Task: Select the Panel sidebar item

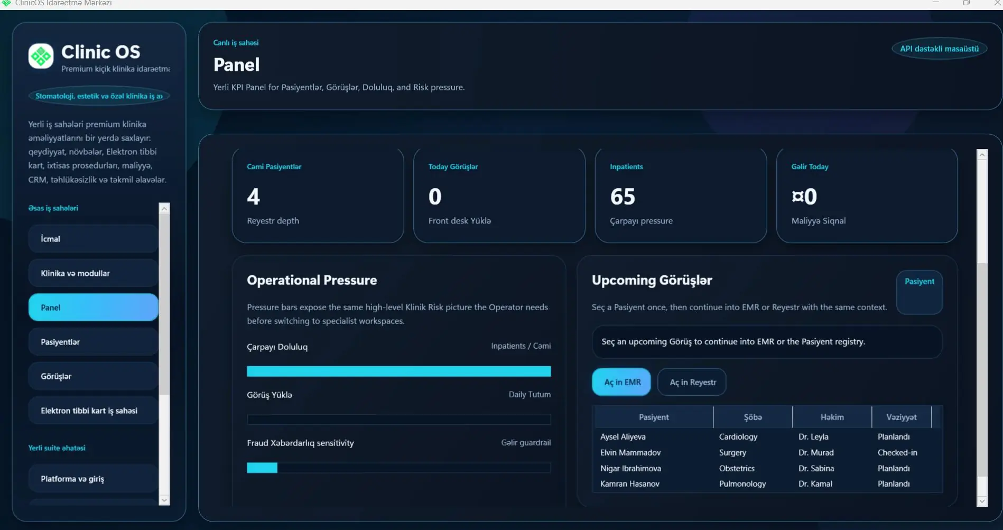Action: [x=93, y=308]
